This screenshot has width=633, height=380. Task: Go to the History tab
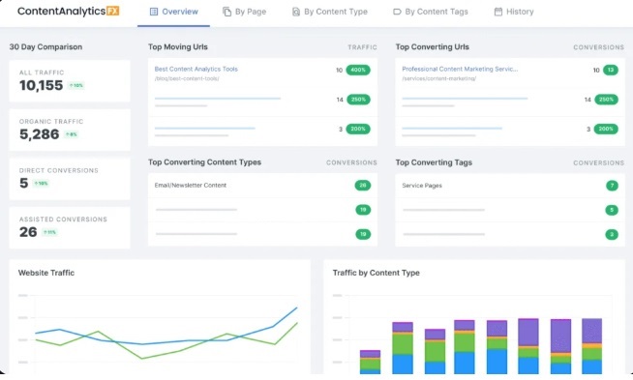point(514,12)
